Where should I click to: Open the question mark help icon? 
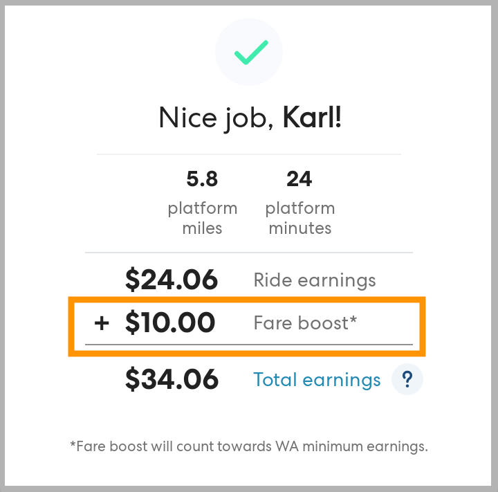[x=407, y=379]
